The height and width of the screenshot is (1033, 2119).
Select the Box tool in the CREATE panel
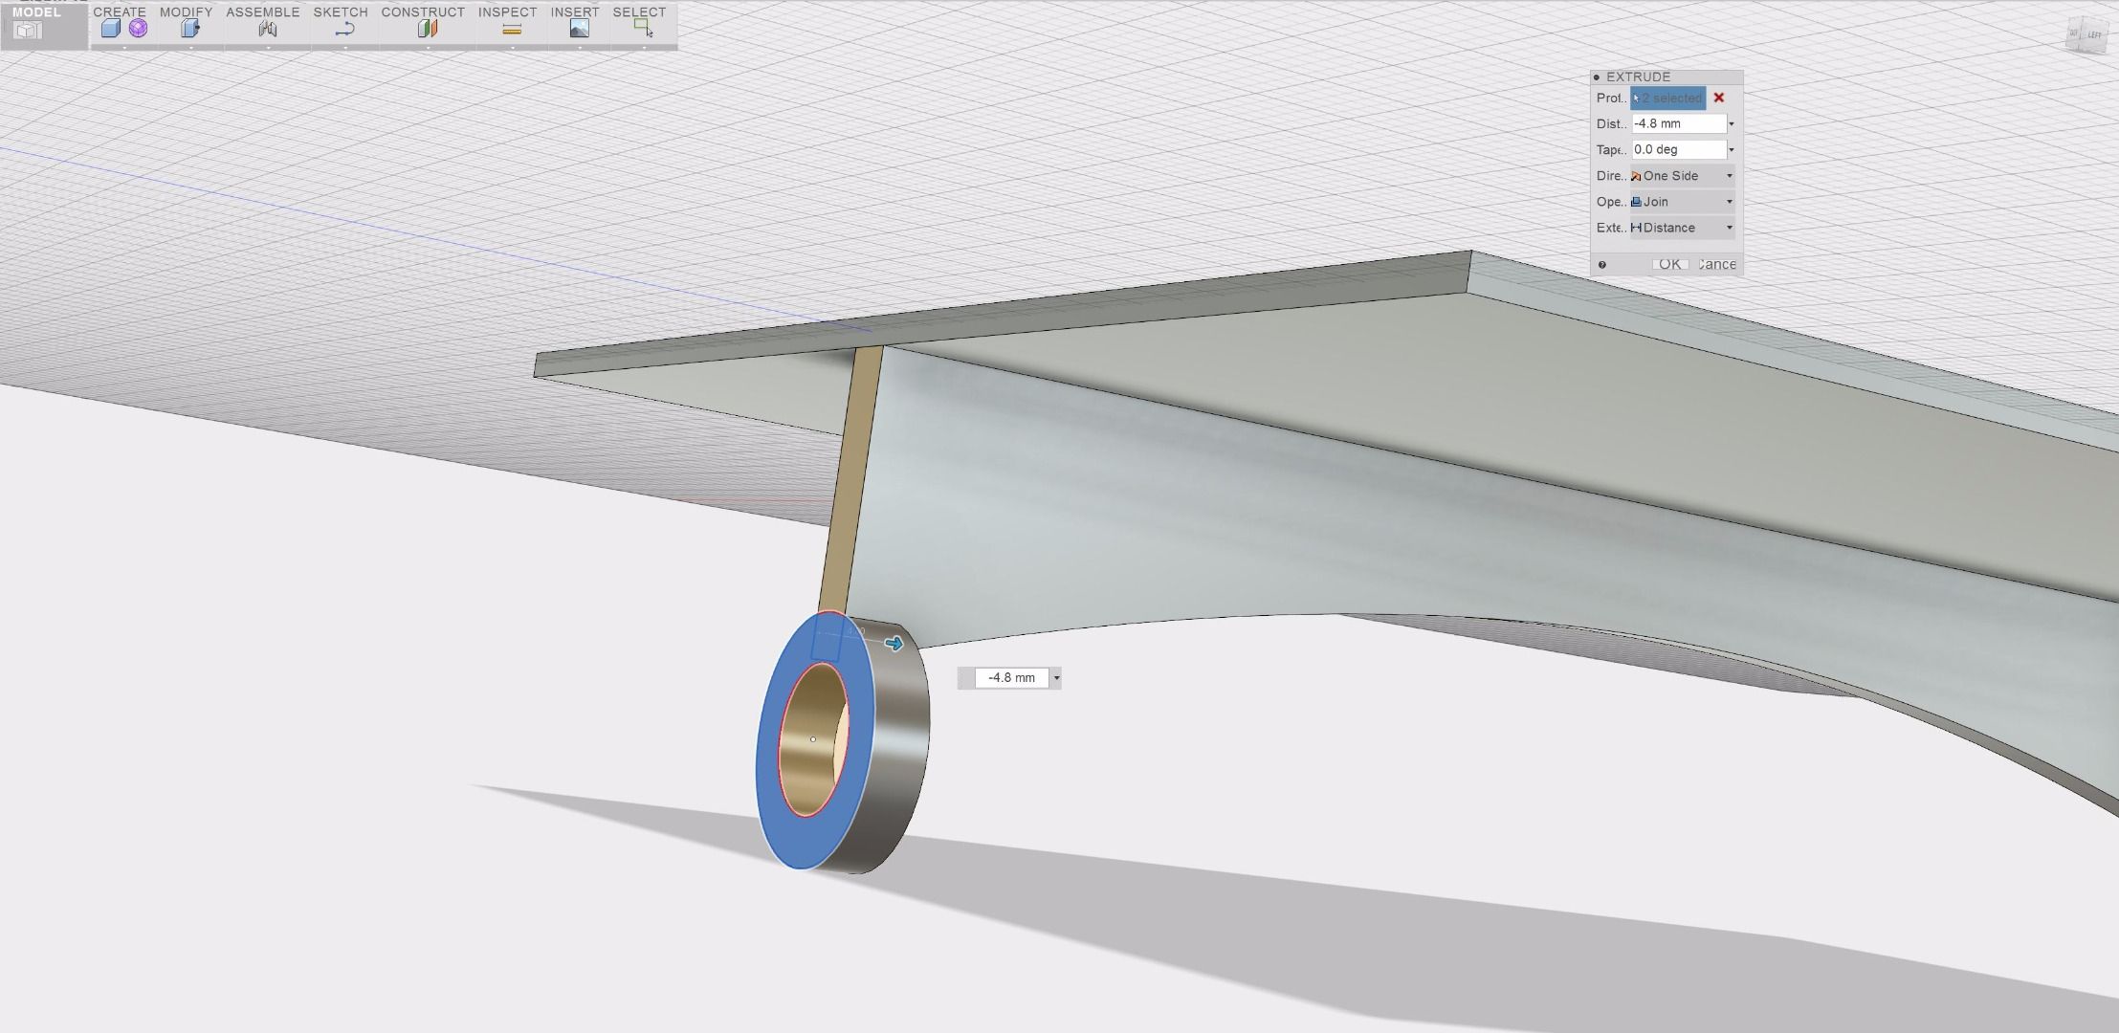pos(110,29)
